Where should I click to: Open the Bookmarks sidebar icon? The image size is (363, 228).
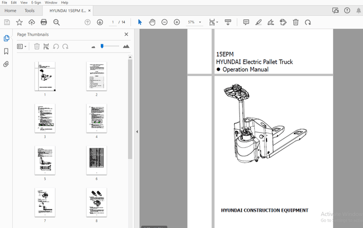click(6, 51)
